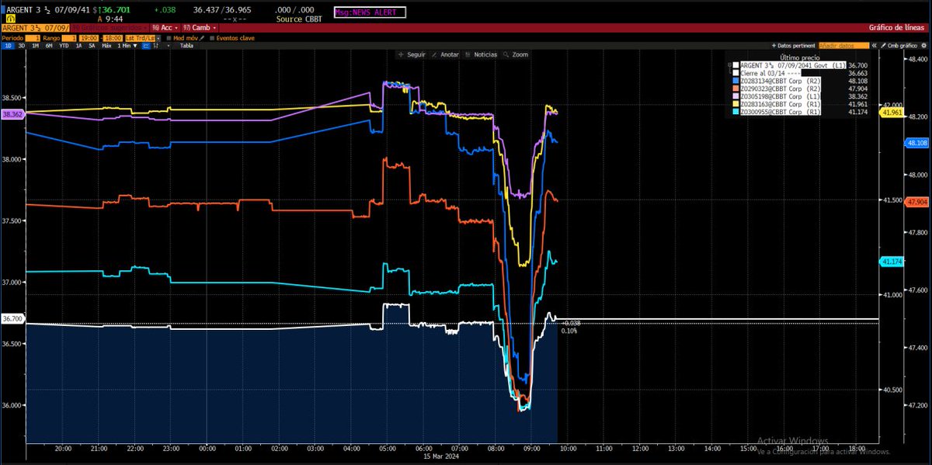This screenshot has height=465, width=932.
Task: Activate the Zoom magnifier tool
Action: [515, 55]
